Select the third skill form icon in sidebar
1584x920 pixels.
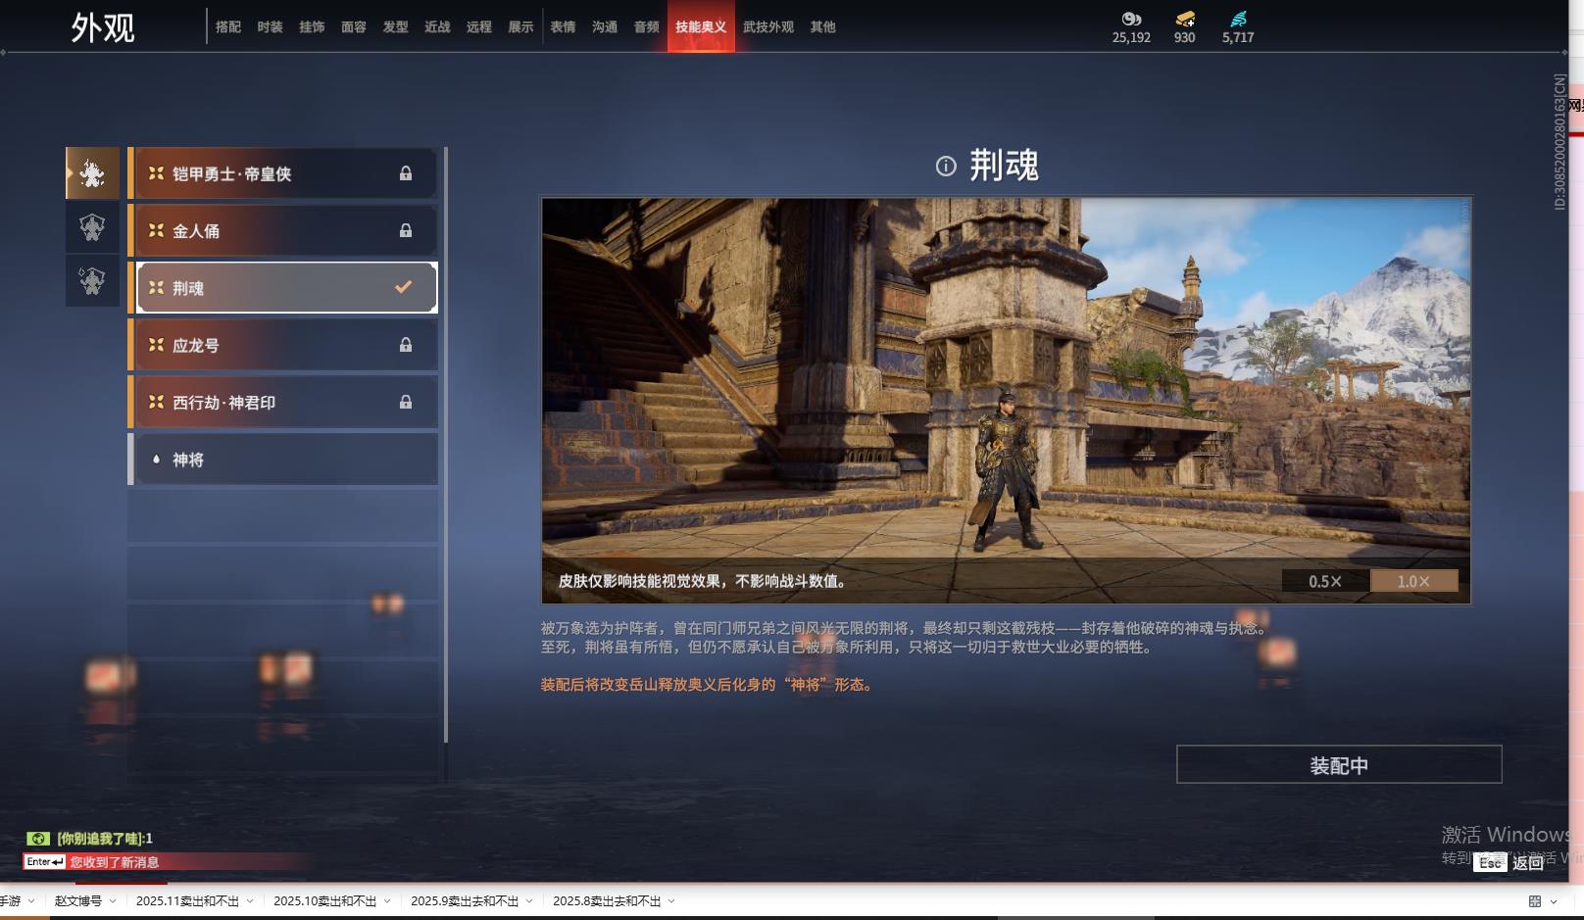(92, 281)
